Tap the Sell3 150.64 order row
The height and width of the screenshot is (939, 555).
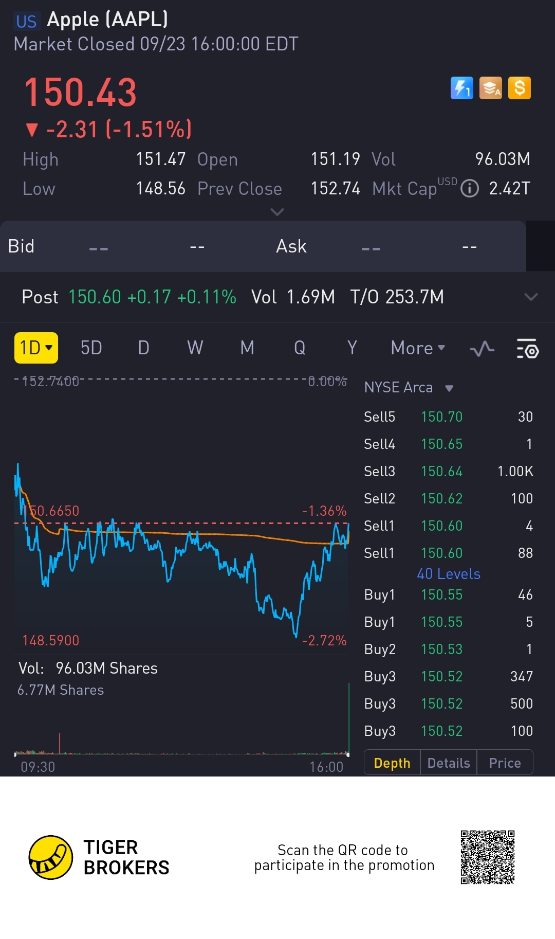[x=449, y=471]
